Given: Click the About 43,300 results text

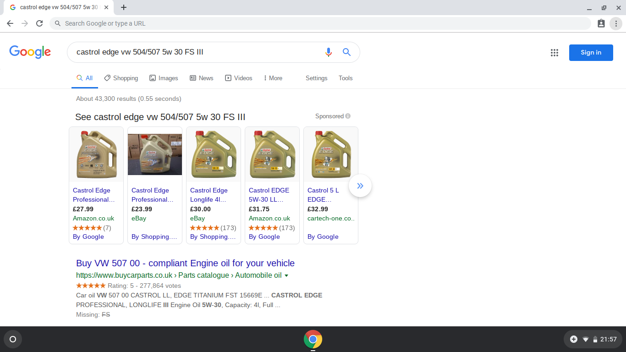Looking at the screenshot, I should [x=129, y=99].
